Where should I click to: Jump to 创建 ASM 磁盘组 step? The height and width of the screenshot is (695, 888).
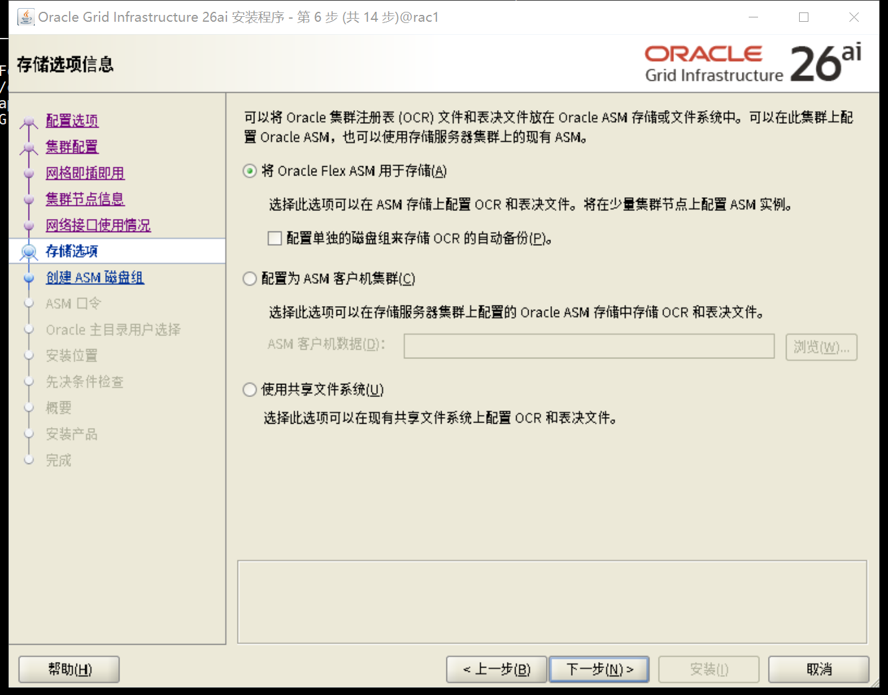click(95, 278)
